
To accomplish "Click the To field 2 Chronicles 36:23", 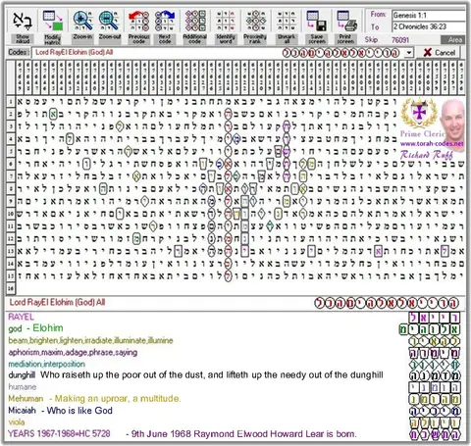I will coord(429,26).
